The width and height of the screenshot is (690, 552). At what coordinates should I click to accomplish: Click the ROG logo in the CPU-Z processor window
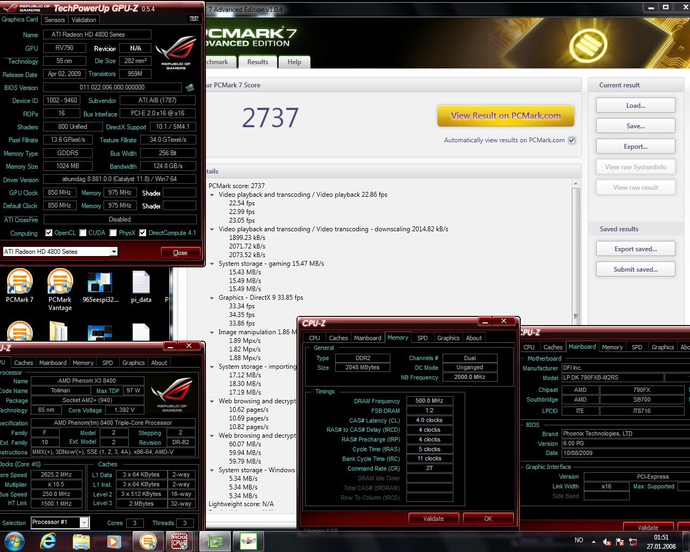click(172, 395)
